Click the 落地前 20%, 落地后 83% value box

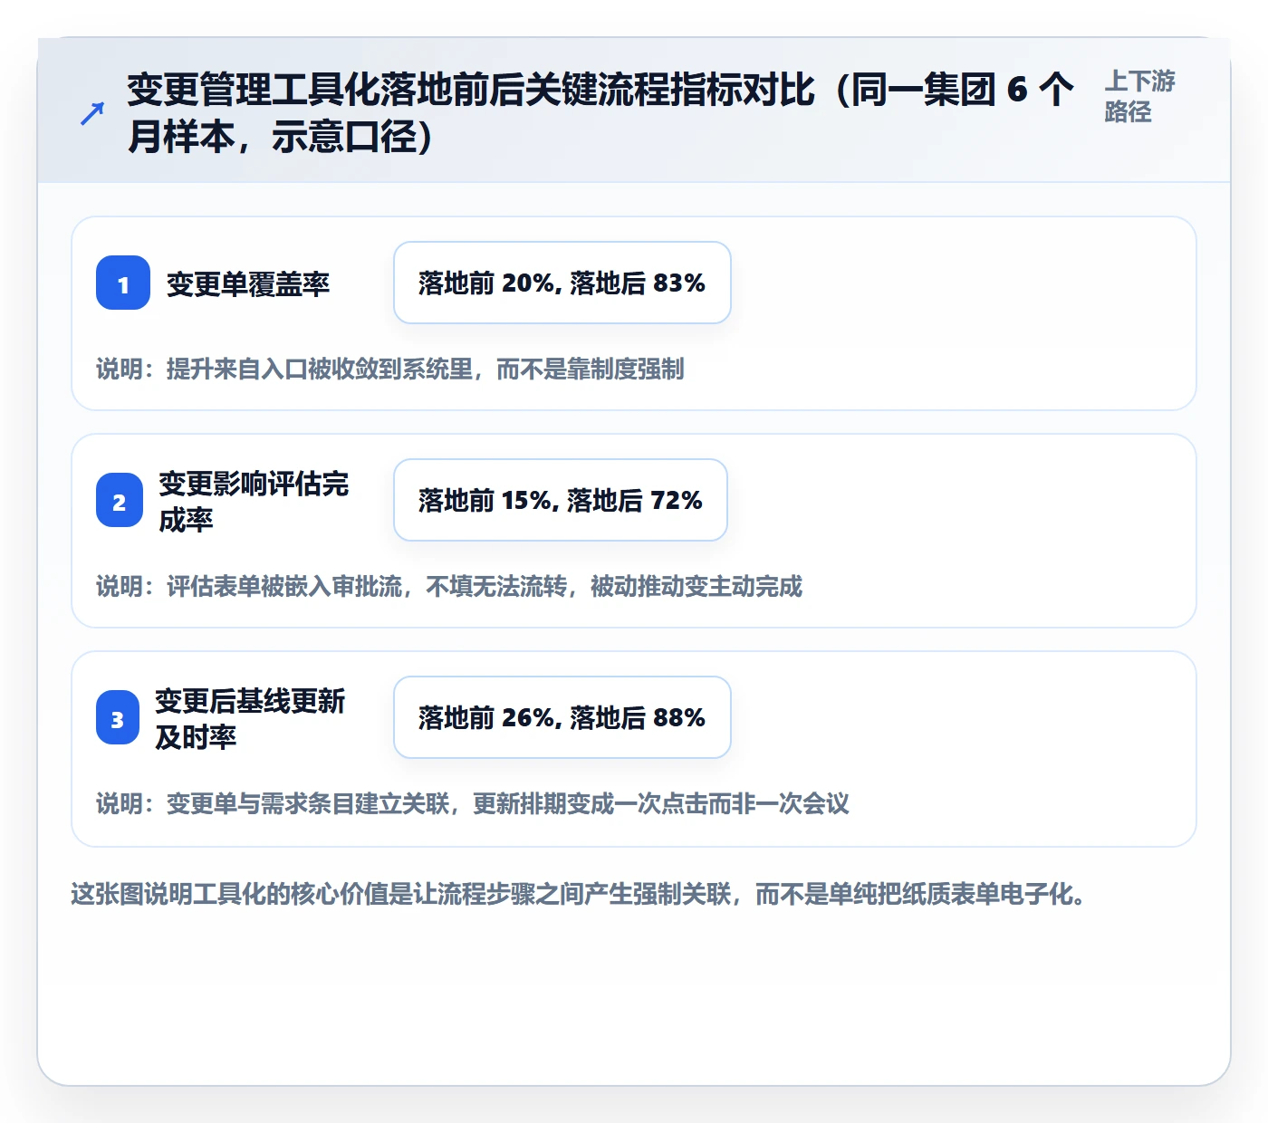tap(562, 283)
